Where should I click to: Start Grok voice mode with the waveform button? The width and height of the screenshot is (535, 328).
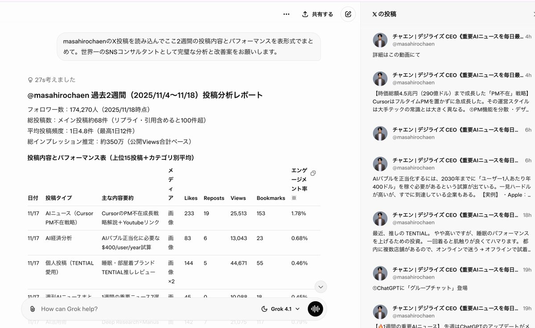pos(315,309)
